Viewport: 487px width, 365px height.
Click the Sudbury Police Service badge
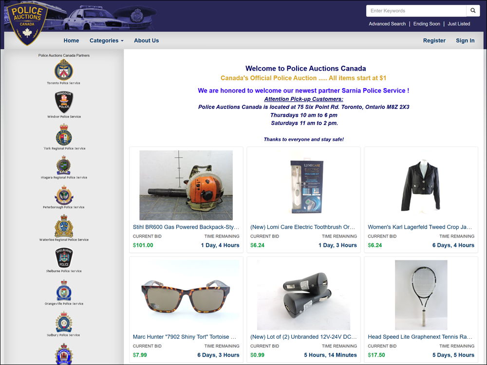point(64,322)
